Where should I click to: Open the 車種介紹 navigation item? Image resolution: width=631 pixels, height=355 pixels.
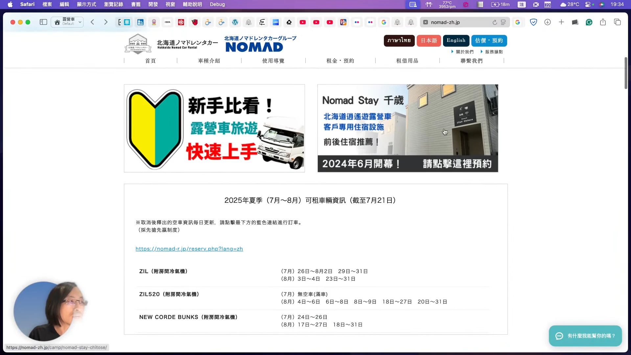tap(209, 61)
